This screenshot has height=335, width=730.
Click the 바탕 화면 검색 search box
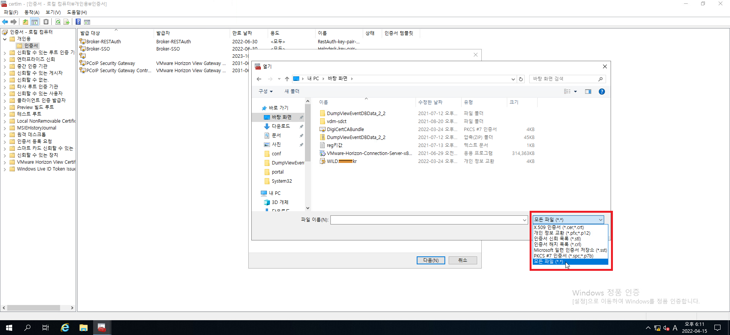coord(564,79)
